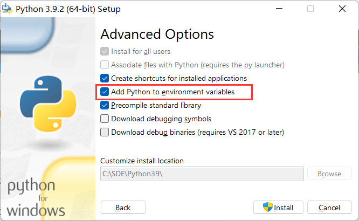359x221 pixels.
Task: Click the shield icon on Install button
Action: tap(268, 208)
